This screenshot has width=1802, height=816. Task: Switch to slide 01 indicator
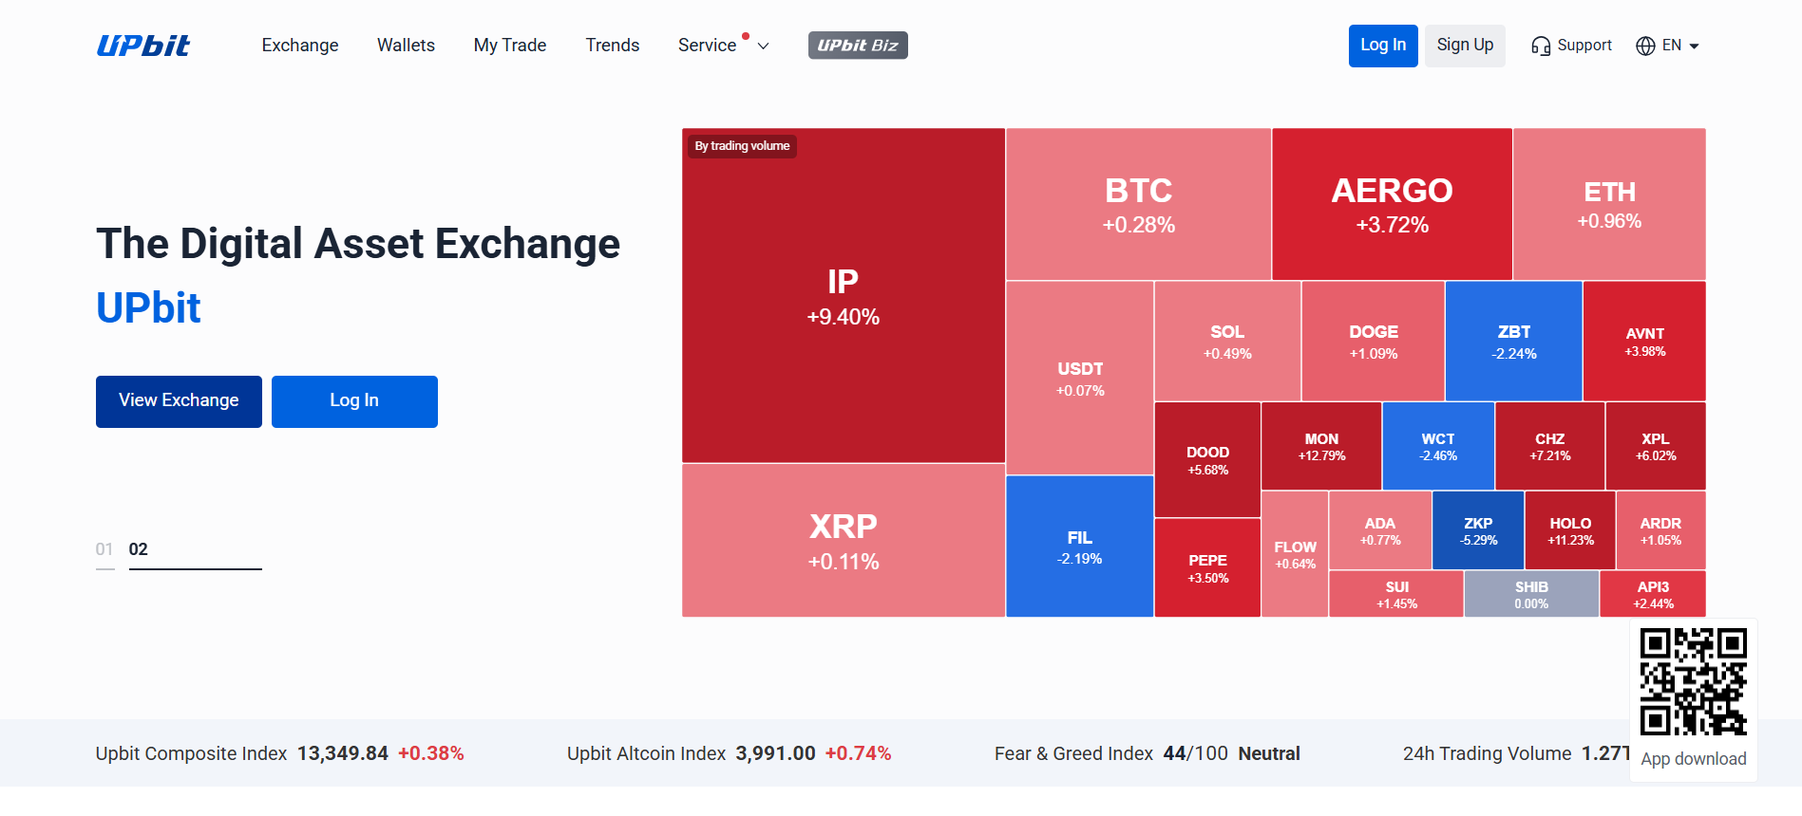pyautogui.click(x=105, y=548)
